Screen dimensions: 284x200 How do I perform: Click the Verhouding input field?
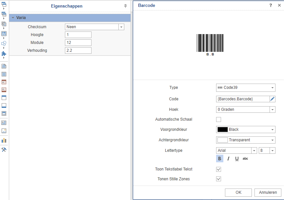(x=78, y=50)
